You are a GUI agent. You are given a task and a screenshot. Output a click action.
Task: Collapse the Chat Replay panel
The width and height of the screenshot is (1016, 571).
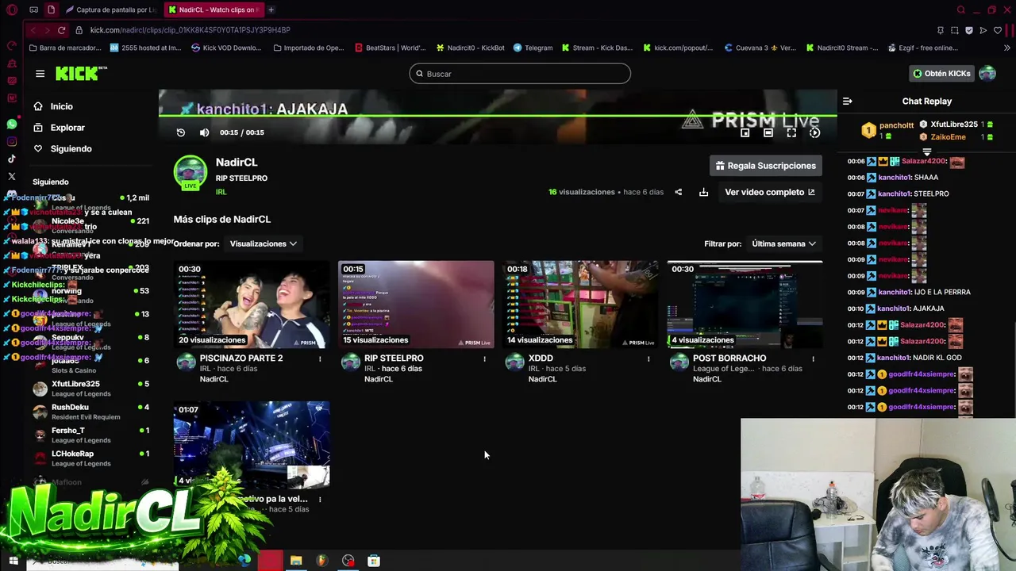click(x=847, y=102)
